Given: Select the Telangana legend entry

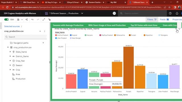Looking at the screenshot, I should pyautogui.click(x=163, y=35).
